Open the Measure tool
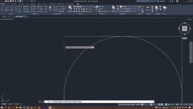The height and width of the screenshot is (109, 193). (147, 8)
